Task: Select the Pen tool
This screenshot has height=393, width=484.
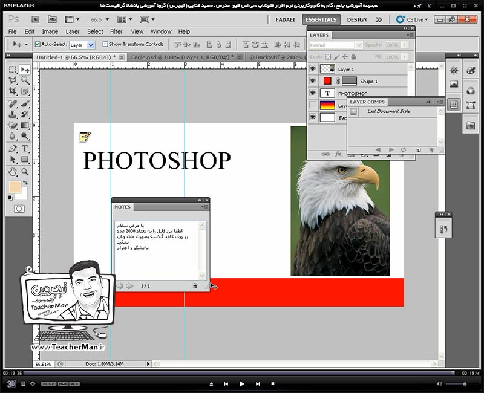Action: pyautogui.click(x=13, y=148)
